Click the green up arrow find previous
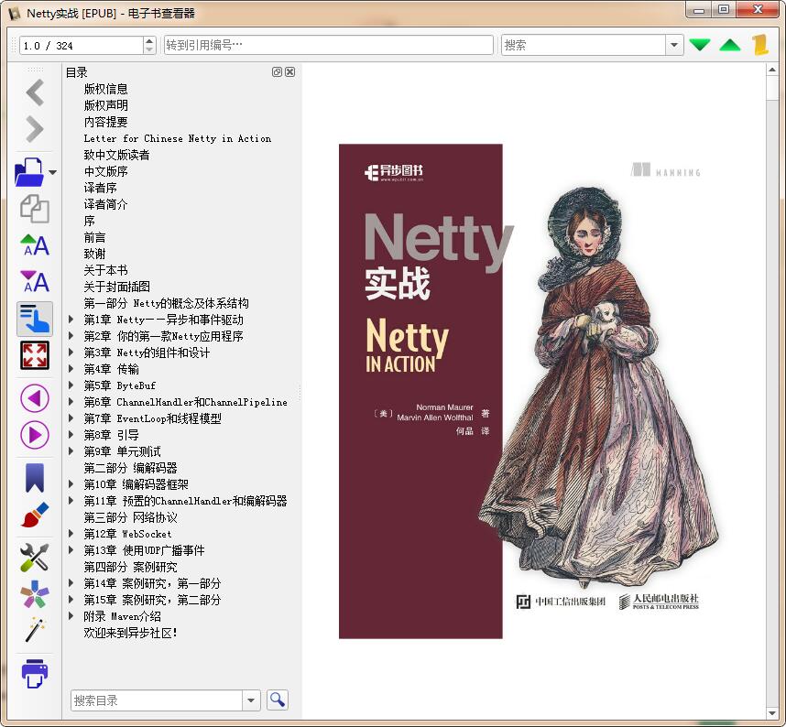Viewport: 786px width, 727px height. point(730,45)
